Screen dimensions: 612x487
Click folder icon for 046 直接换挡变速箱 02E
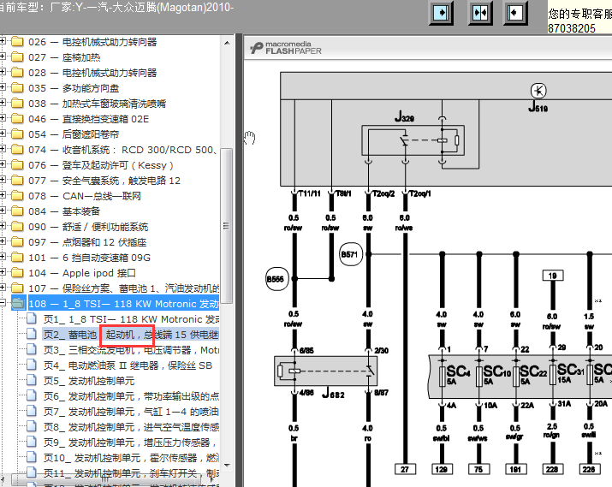coord(17,119)
